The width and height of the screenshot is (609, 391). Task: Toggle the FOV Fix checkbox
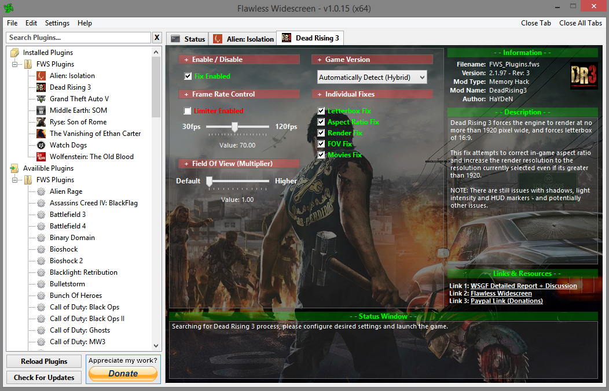pyautogui.click(x=321, y=144)
